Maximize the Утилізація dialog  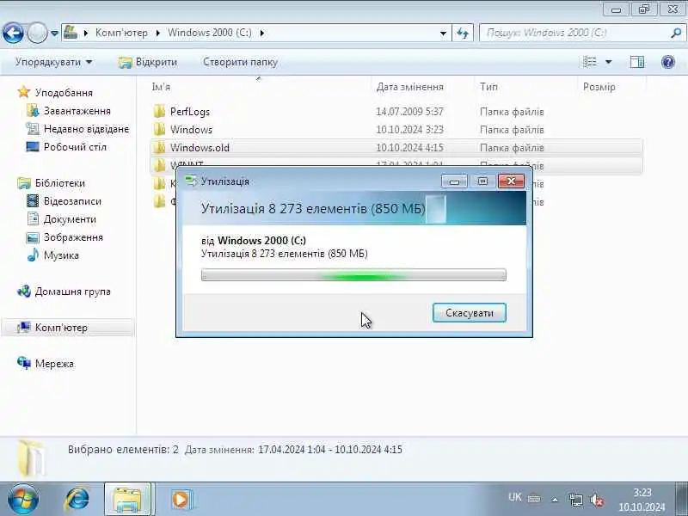tap(482, 181)
